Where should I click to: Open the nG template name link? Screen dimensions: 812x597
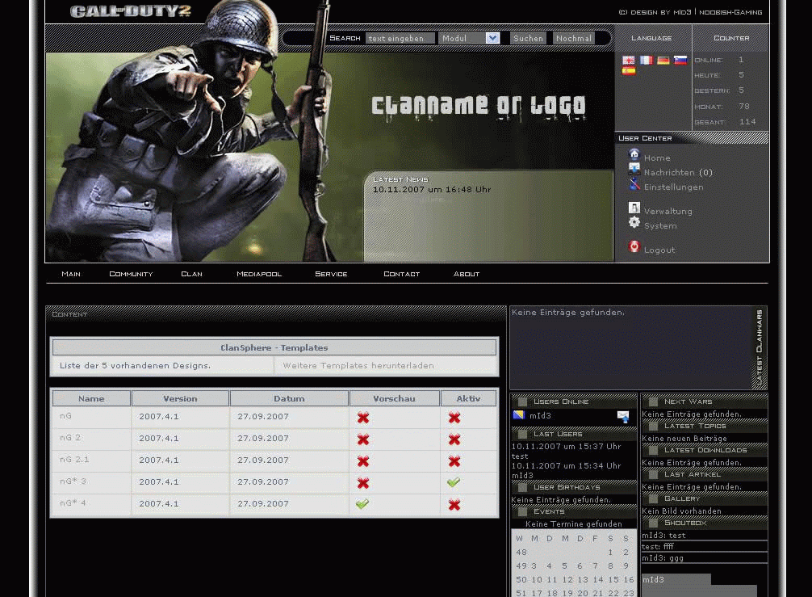[x=65, y=415]
